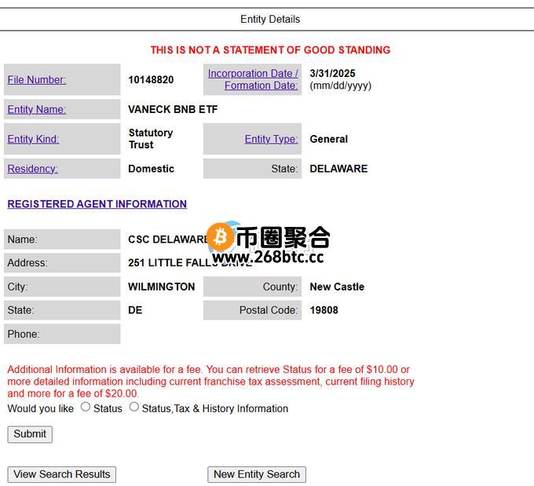
Task: Click the entity name VANECK BNB ETF
Action: pyautogui.click(x=173, y=109)
